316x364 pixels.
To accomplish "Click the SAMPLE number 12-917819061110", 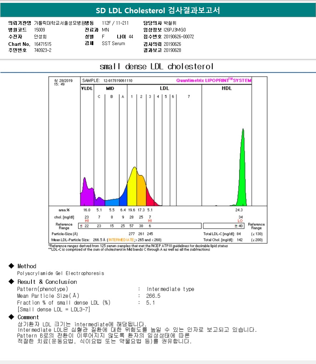I will 118,81.
